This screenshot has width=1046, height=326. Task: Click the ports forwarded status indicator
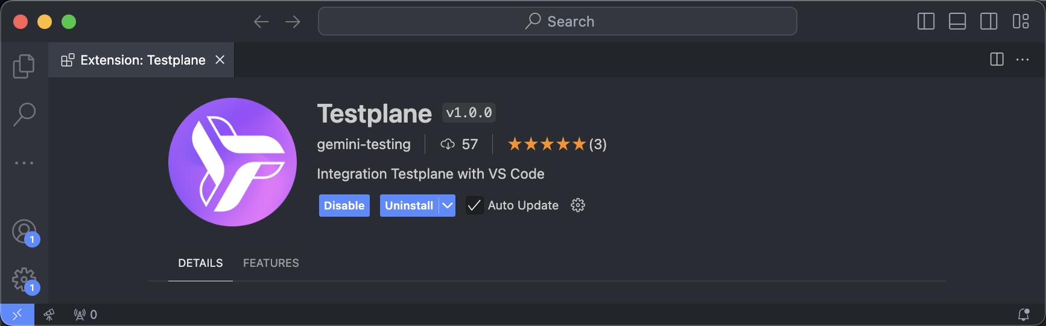pos(85,315)
